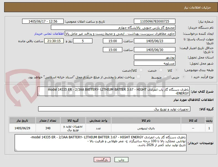Select the خدمت radio button
The width and height of the screenshot is (218, 167).
(x=161, y=70)
